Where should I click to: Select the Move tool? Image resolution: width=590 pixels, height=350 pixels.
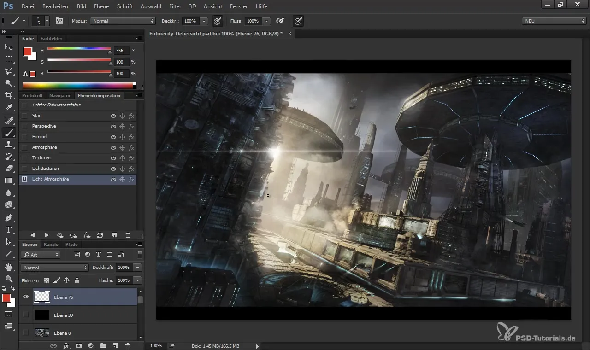(x=9, y=47)
